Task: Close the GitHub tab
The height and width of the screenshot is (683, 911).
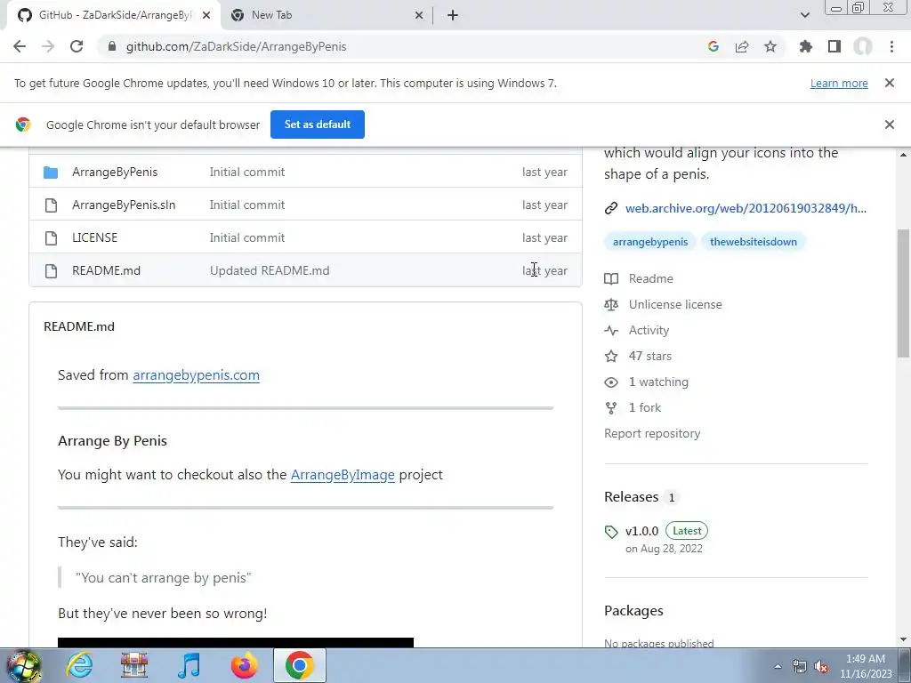Action: pos(206,15)
